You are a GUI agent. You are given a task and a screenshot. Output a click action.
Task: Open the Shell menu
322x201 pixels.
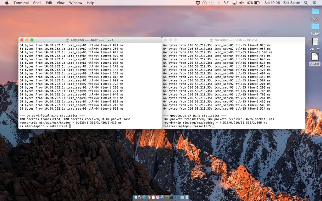tap(37, 3)
